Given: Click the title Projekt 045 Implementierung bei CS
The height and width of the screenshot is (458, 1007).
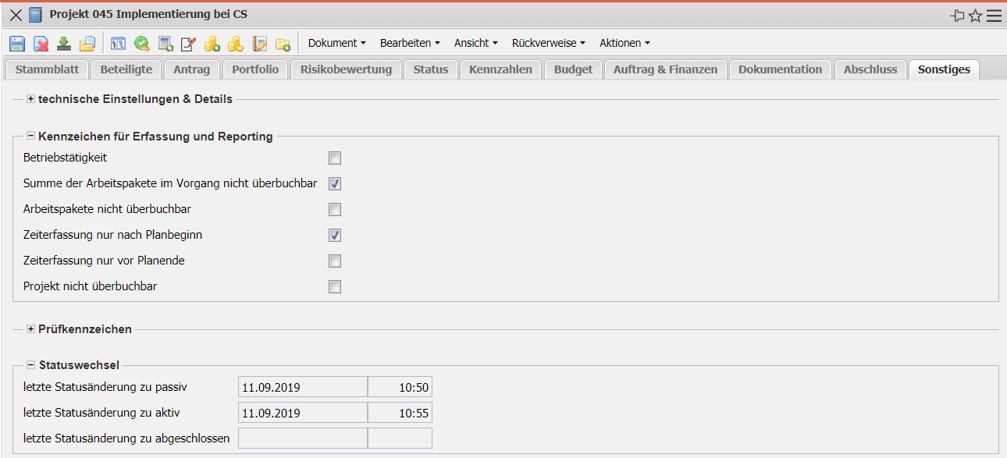Looking at the screenshot, I should (x=148, y=15).
